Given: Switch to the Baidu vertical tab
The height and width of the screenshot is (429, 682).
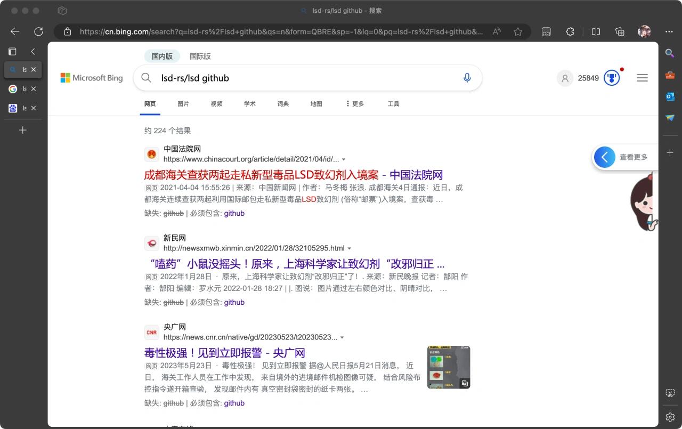Looking at the screenshot, I should click(x=18, y=108).
